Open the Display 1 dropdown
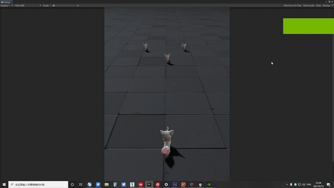This screenshot has height=188, width=334. coord(7,6)
